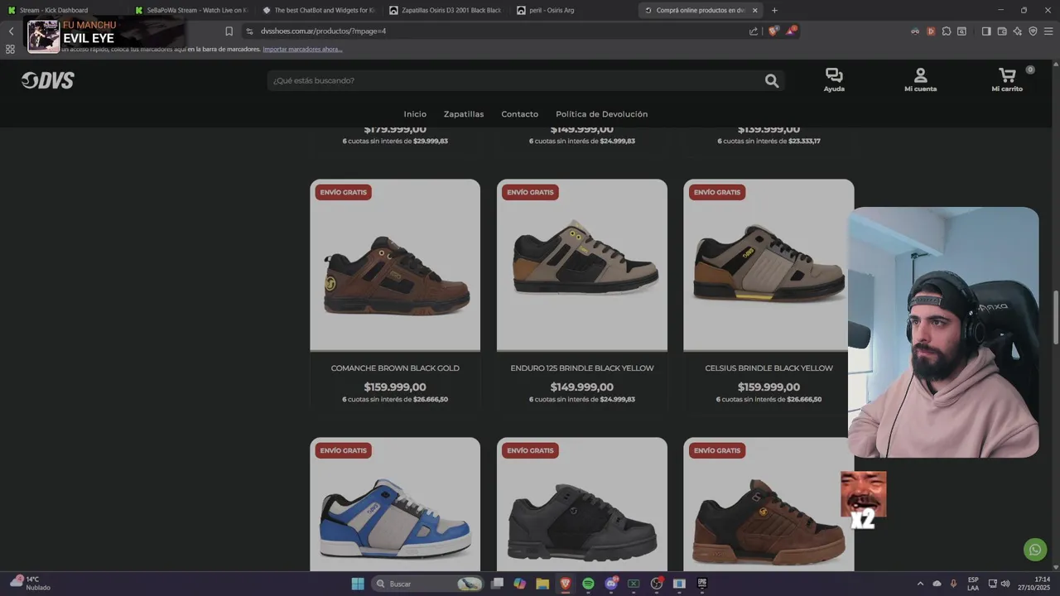Viewport: 1060px width, 596px height.
Task: Open COMANCHE BROWN BLACK GOLD product title
Action: click(395, 368)
